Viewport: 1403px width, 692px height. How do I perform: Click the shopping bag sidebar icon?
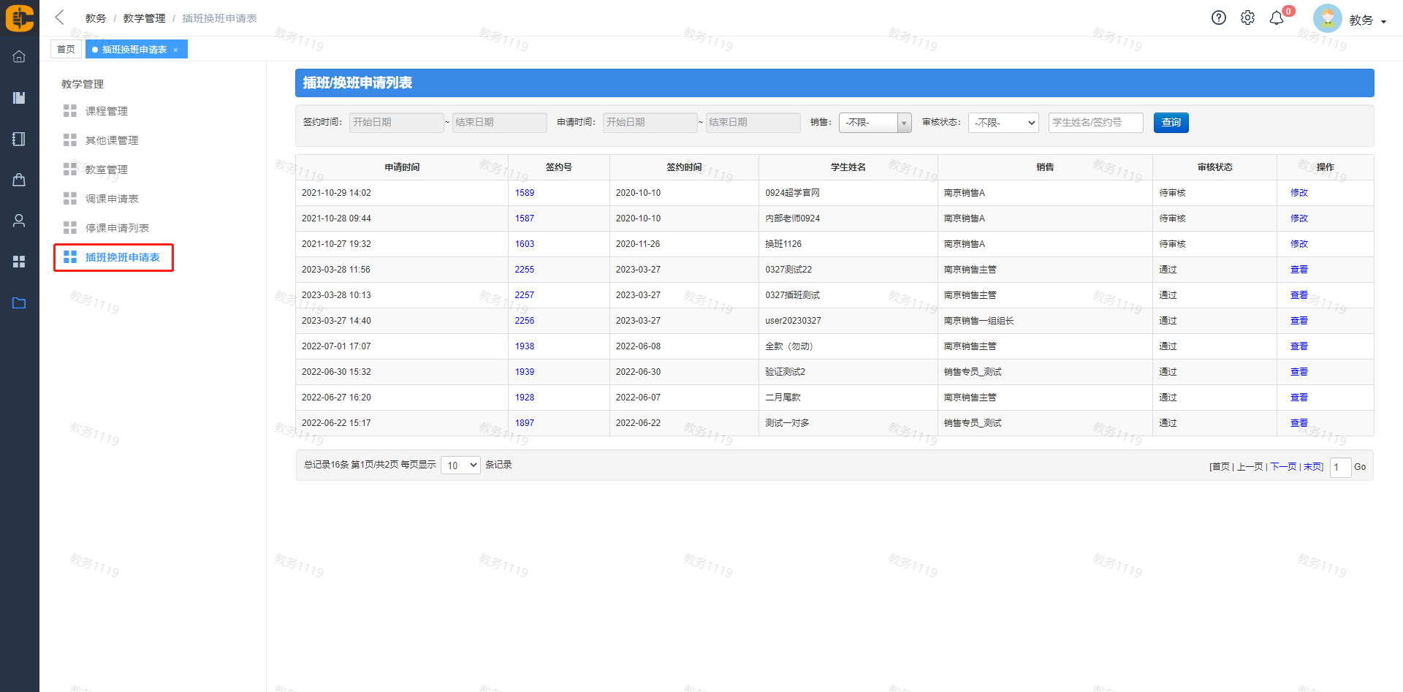19,180
